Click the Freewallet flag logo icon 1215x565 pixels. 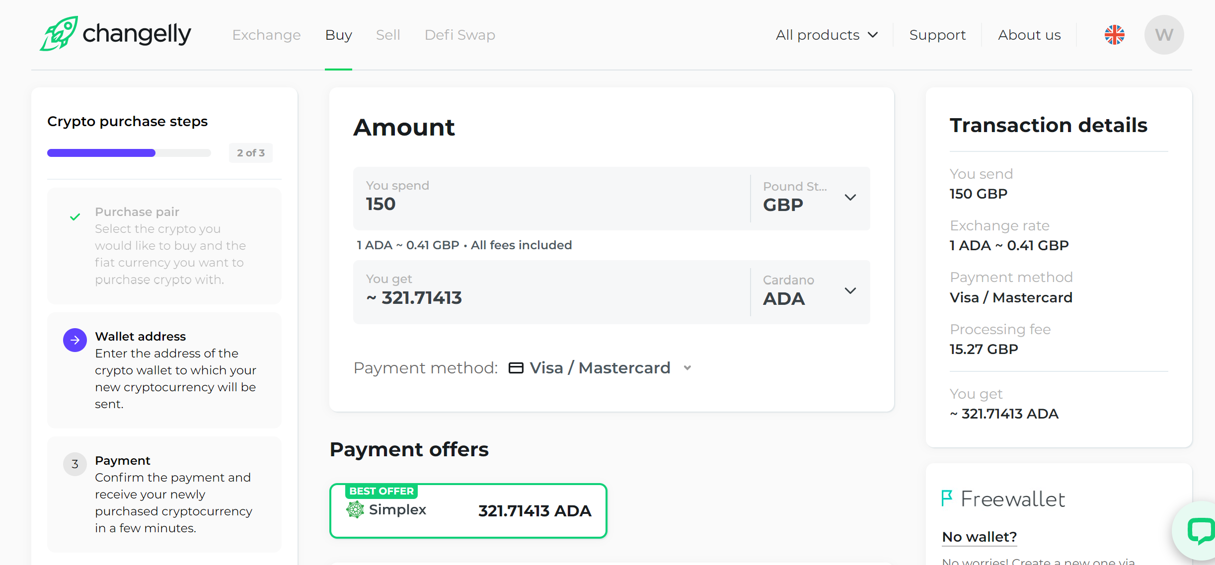(x=947, y=498)
